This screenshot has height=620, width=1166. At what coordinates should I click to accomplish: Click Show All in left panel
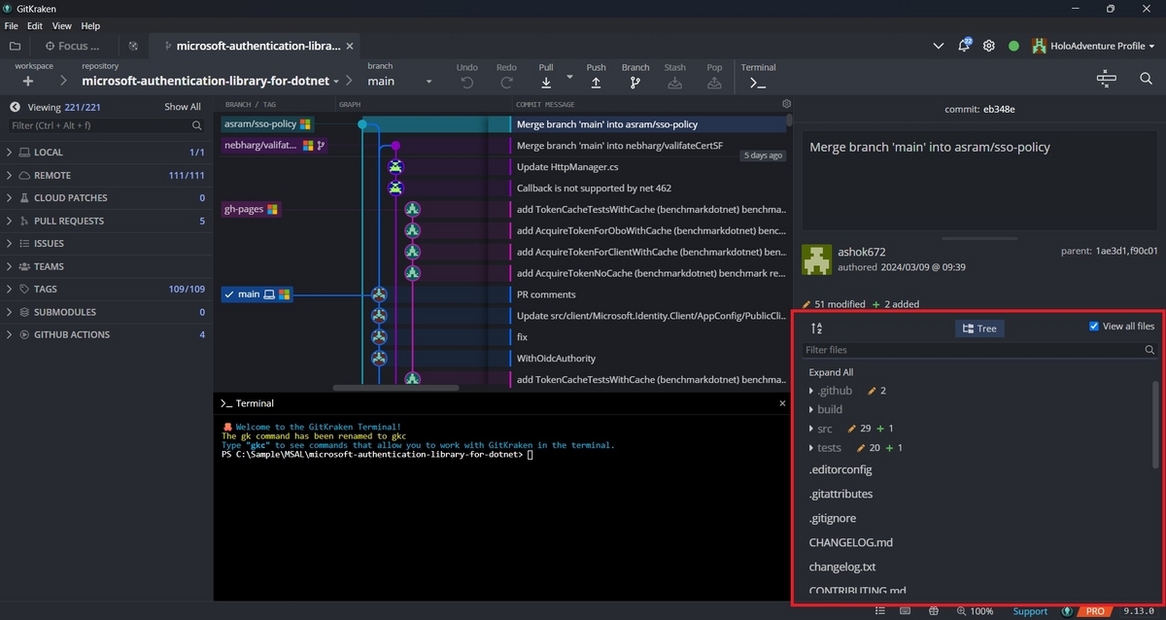click(183, 107)
